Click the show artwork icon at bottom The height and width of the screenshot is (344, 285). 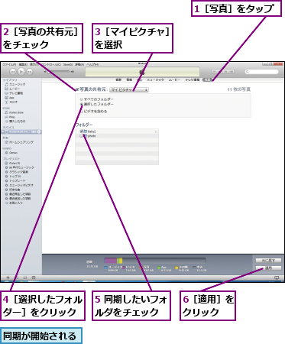pos(34,277)
